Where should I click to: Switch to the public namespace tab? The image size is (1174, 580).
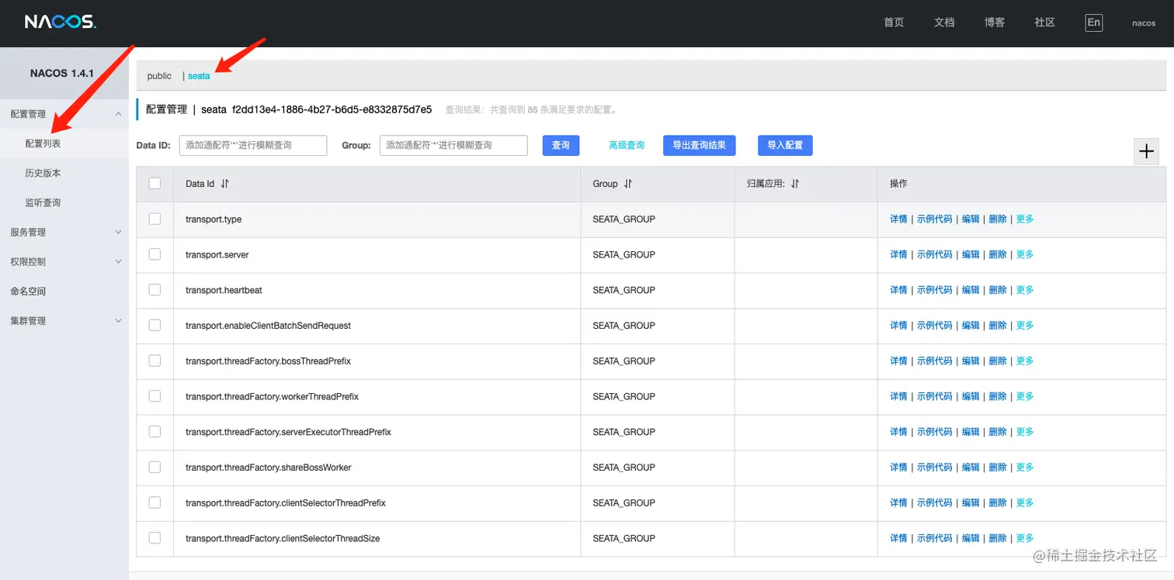[159, 76]
